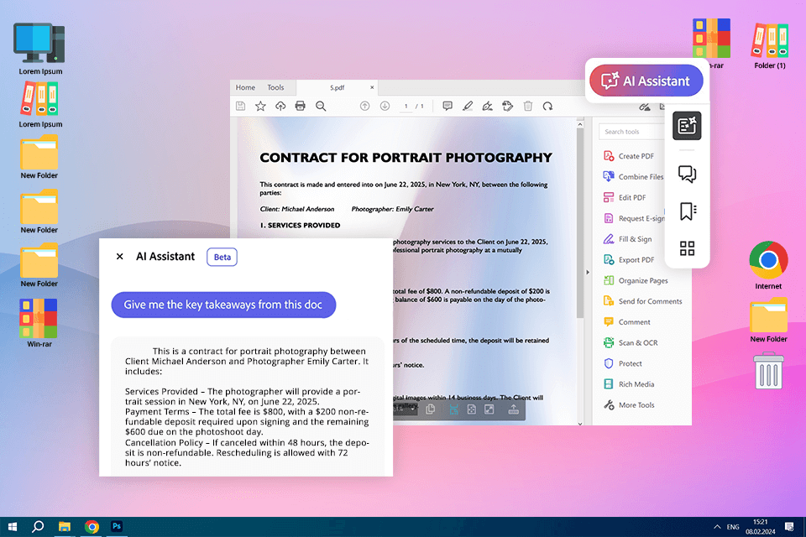Image resolution: width=806 pixels, height=537 pixels.
Task: Select the 5.pdf document tab
Action: coord(338,87)
